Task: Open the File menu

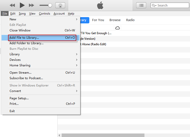Action: (x=5, y=14)
